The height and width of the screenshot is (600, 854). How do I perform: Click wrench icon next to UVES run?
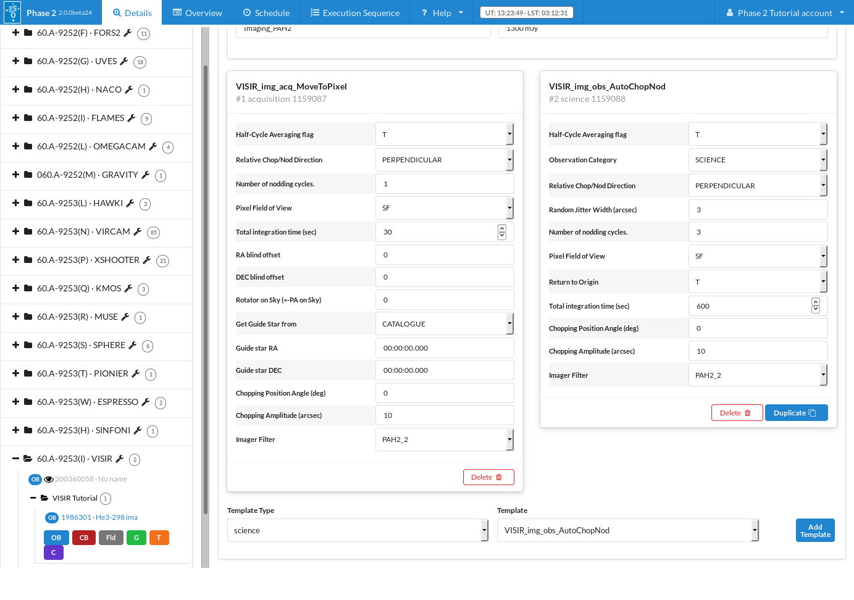123,61
